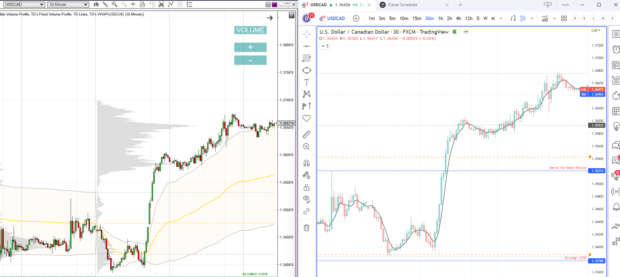Image resolution: width=620 pixels, height=277 pixels.
Task: Click the 1.35212 price label on scale
Action: pos(597,171)
